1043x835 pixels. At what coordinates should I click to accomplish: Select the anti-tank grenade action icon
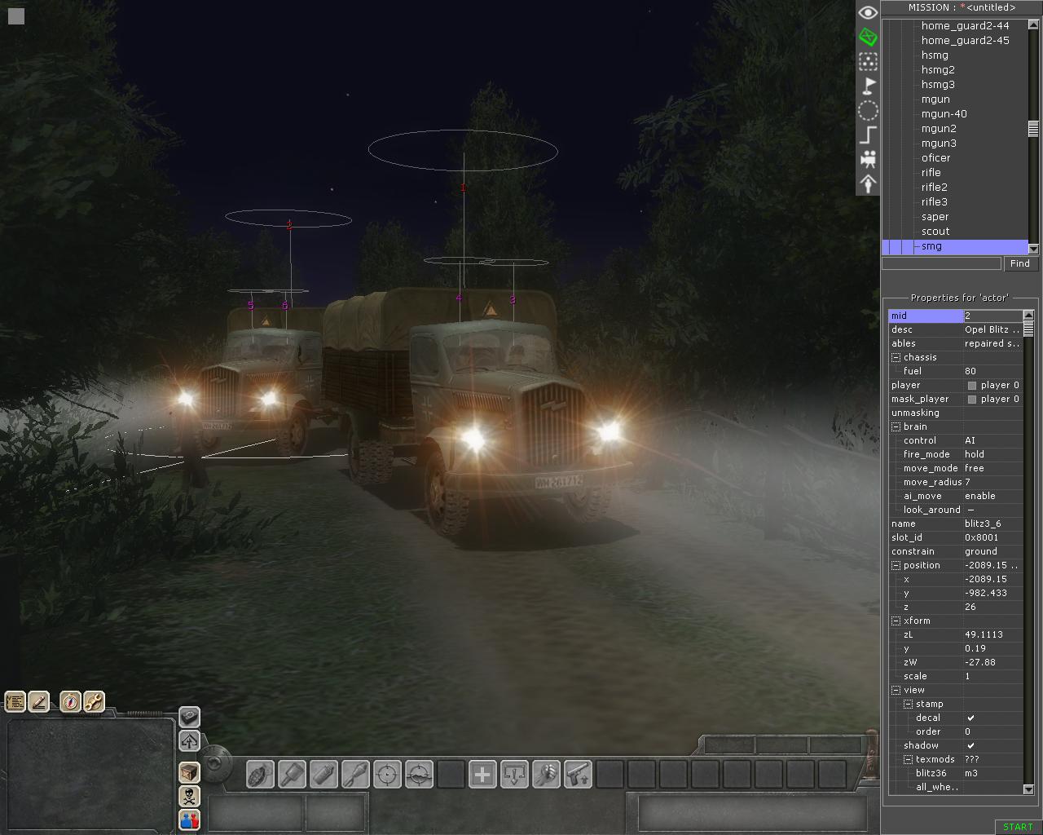[293, 774]
